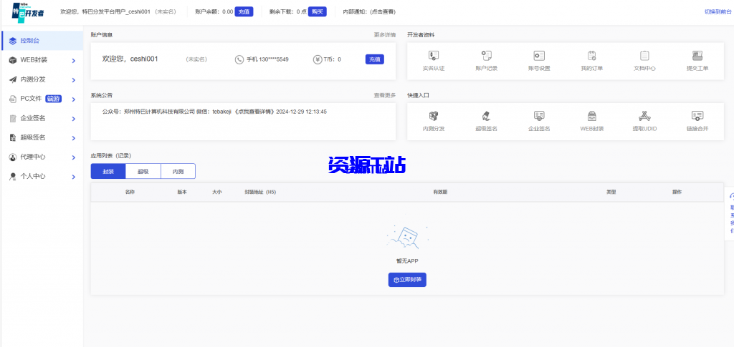Viewport: 734px width, 347px height.
Task: Open 账号设置 icon
Action: 539,56
